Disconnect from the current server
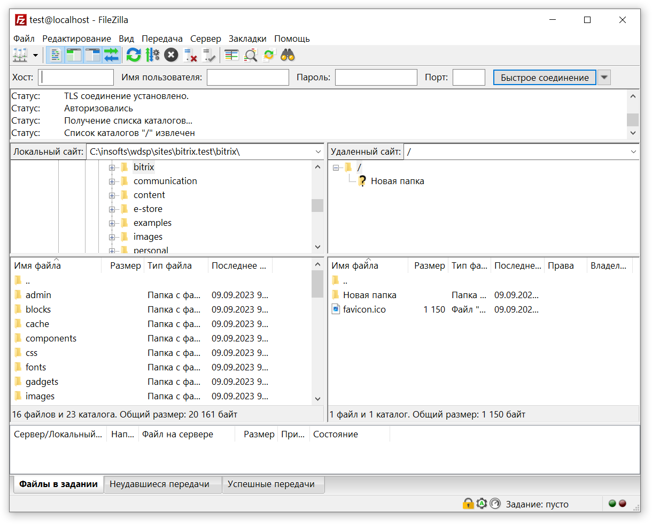652x524 pixels. click(190, 55)
